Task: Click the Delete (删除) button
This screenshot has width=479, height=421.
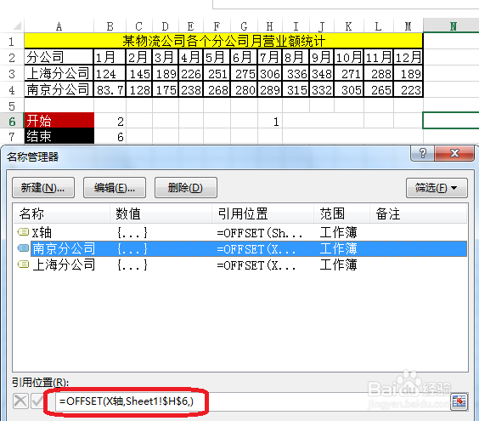Action: (x=186, y=188)
